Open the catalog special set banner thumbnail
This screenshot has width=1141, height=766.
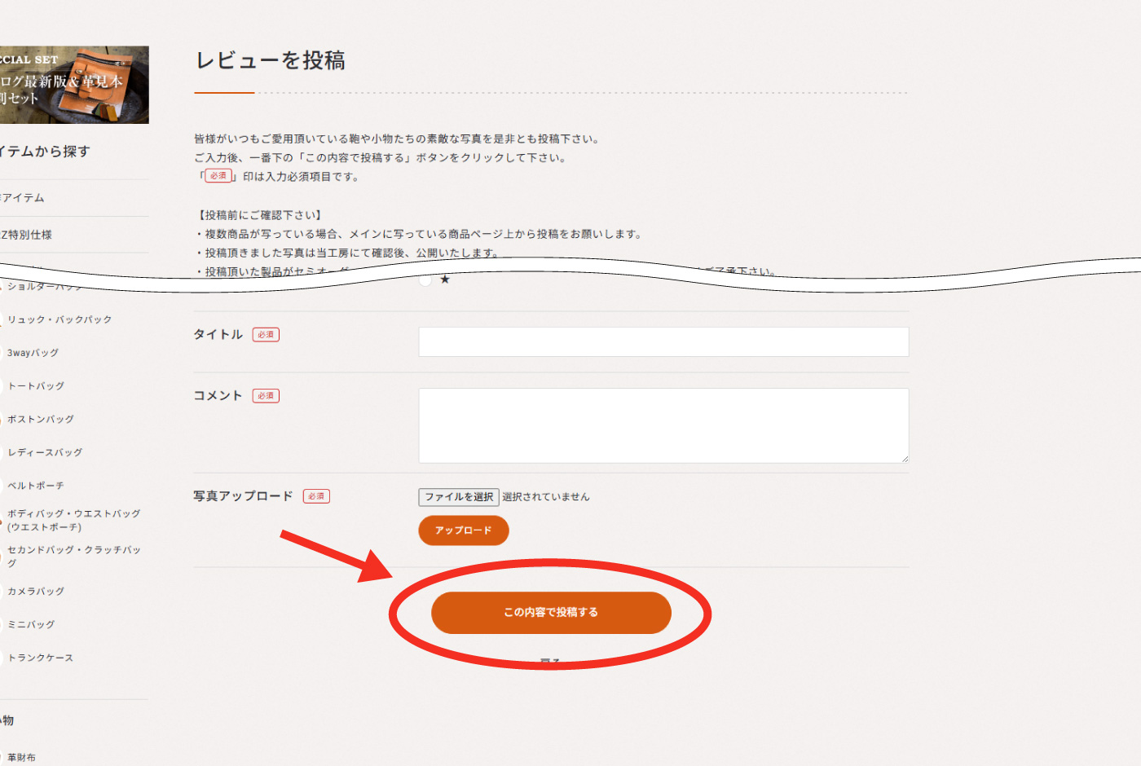click(74, 85)
